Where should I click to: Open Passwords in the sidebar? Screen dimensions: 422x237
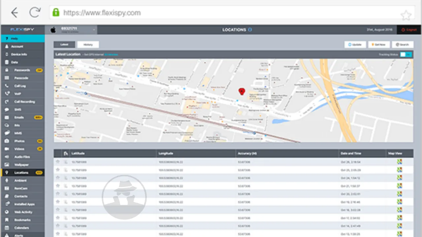click(x=22, y=70)
